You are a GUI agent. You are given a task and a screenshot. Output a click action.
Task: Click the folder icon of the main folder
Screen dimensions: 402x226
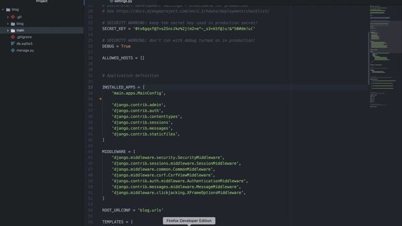pos(13,30)
